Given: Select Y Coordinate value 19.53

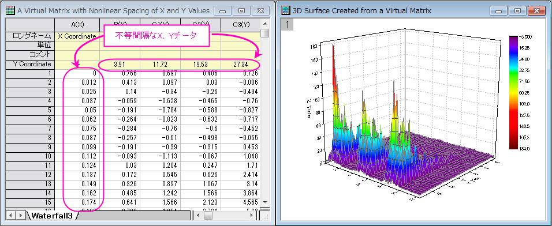Looking at the screenshot, I should [201, 65].
